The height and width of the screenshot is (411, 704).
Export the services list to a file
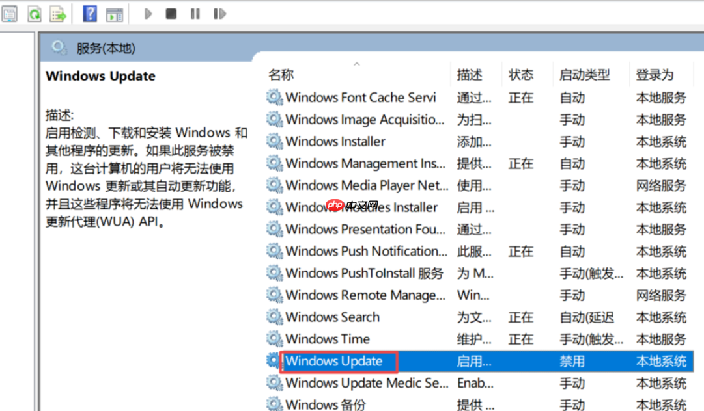point(58,13)
